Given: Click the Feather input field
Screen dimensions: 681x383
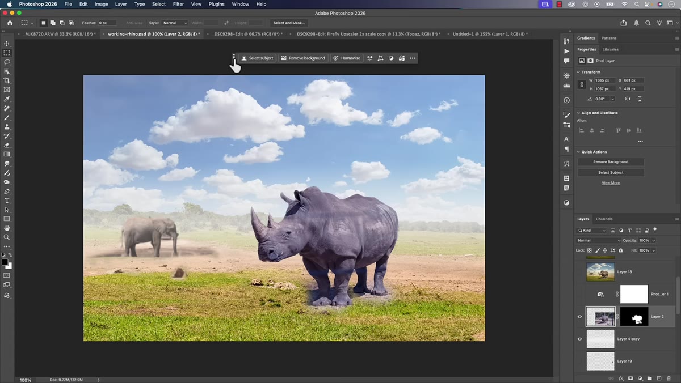Looking at the screenshot, I should pyautogui.click(x=108, y=23).
